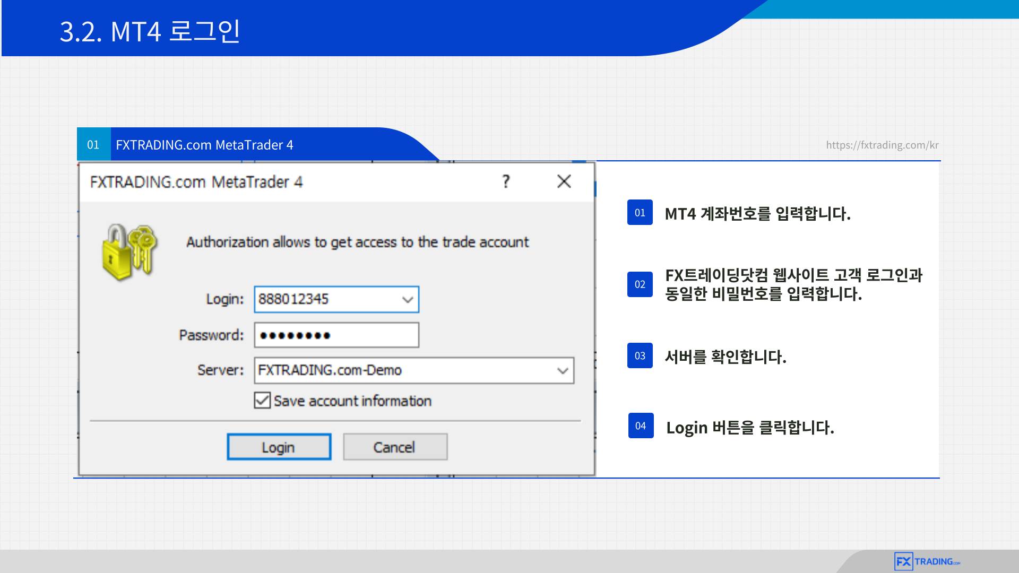Click the Login field showing 888012345
Screen dimensions: 1019x573
[x=336, y=299]
